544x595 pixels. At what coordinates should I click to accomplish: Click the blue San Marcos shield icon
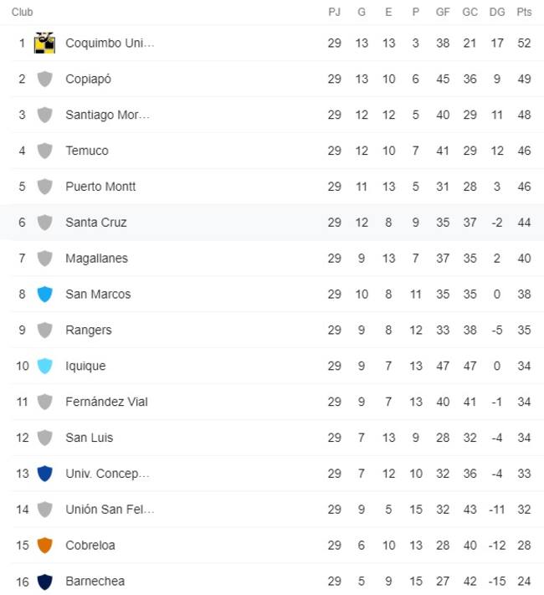[x=45, y=295]
